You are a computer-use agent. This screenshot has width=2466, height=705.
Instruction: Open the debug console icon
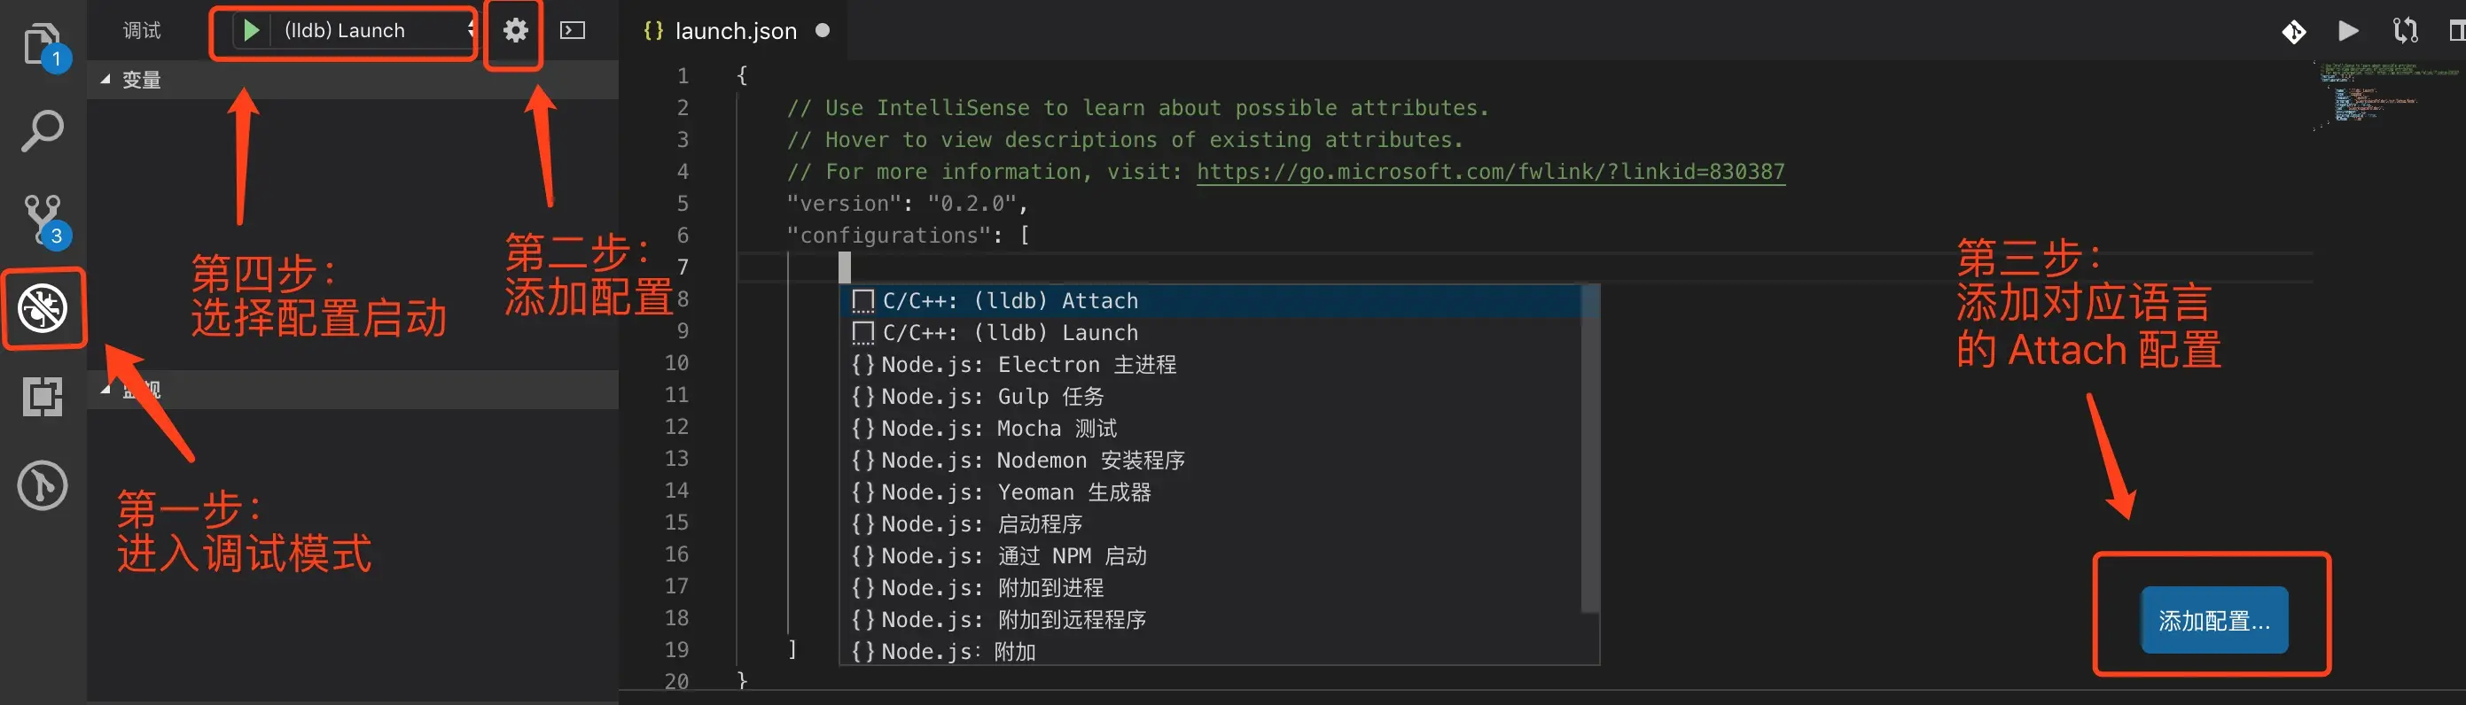pos(573,31)
